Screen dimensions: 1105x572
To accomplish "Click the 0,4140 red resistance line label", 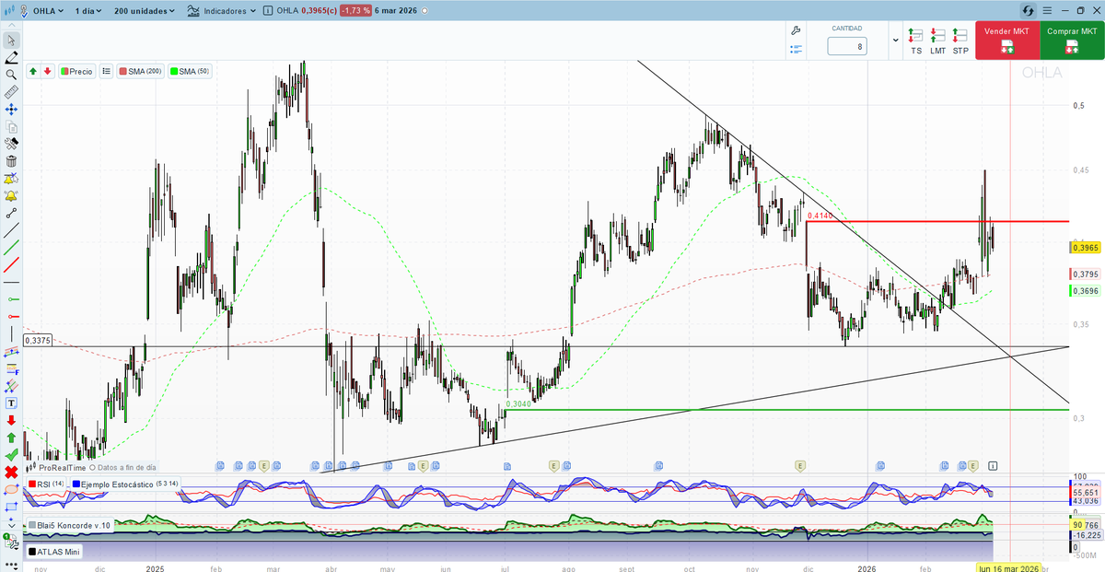I will point(820,216).
